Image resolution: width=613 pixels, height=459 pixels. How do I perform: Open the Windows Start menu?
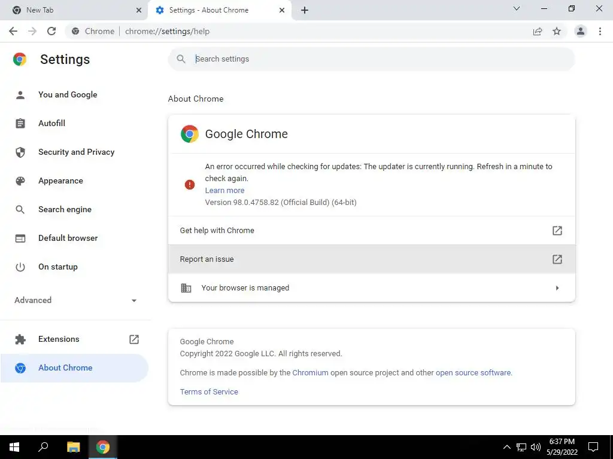tap(14, 447)
